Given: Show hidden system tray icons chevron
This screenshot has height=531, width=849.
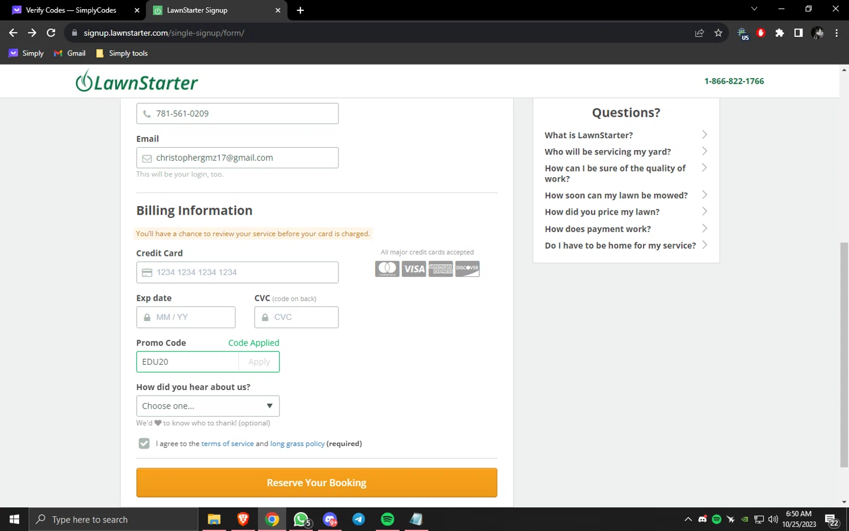Looking at the screenshot, I should click(x=688, y=519).
